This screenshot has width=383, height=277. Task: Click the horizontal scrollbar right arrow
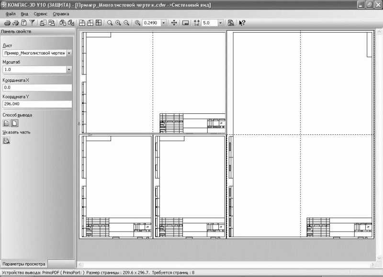372,264
